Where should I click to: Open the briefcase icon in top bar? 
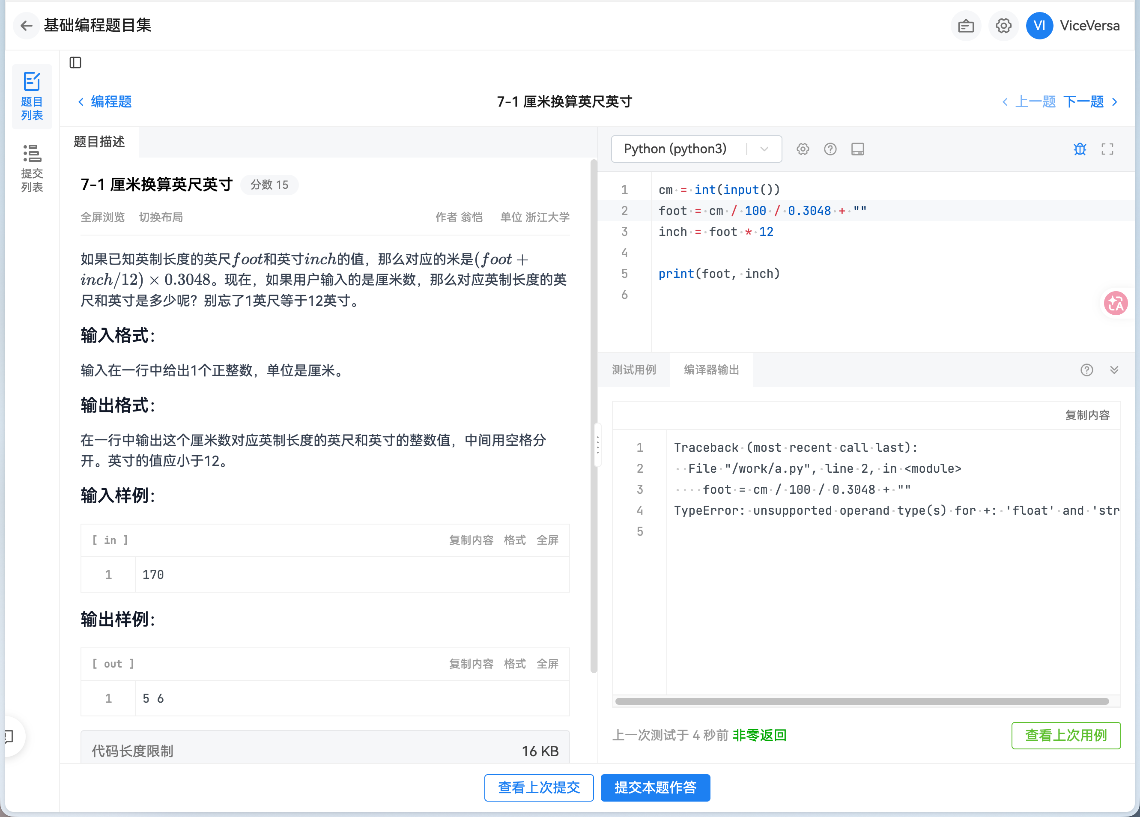[966, 26]
